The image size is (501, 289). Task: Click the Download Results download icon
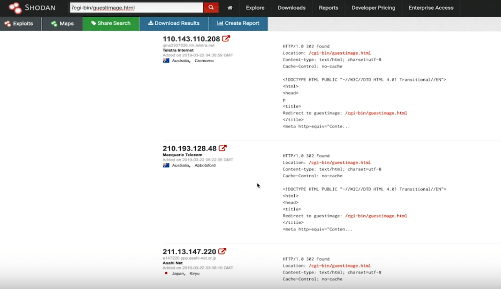click(x=151, y=23)
